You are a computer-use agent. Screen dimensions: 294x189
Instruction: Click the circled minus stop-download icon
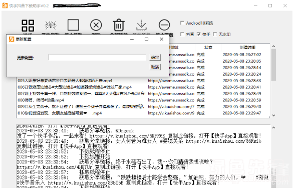(164, 25)
